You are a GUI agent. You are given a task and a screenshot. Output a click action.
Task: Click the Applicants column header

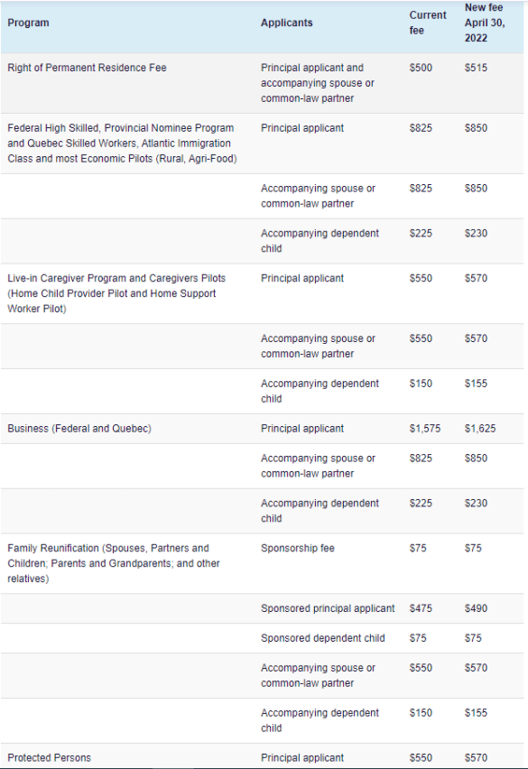click(x=286, y=23)
